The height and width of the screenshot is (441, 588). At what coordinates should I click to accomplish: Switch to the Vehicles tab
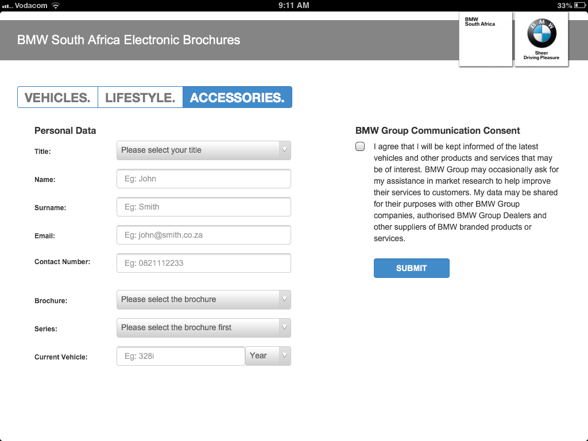57,98
